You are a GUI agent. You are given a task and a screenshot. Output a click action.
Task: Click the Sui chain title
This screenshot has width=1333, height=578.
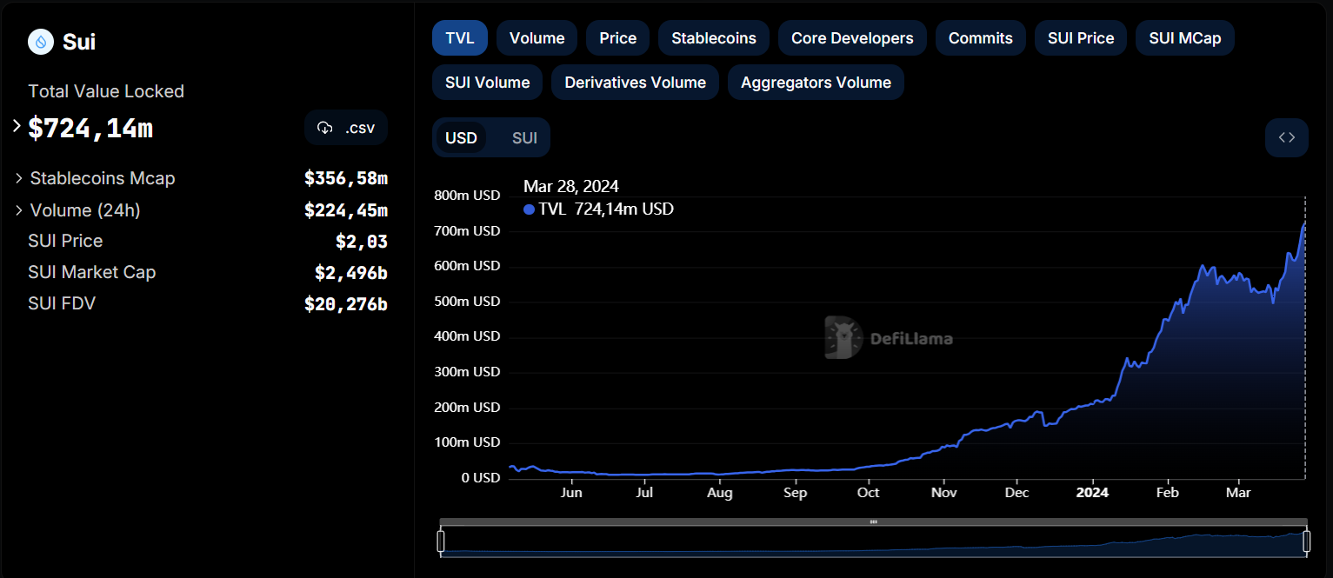click(x=79, y=42)
